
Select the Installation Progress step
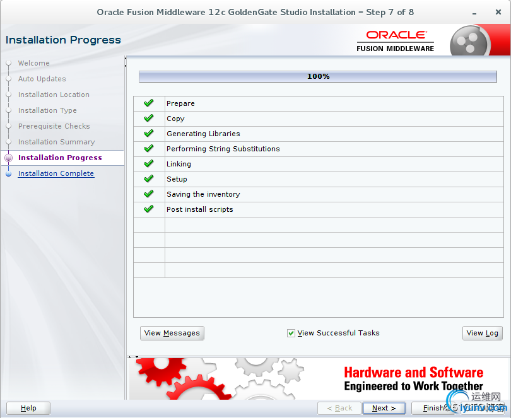point(60,158)
